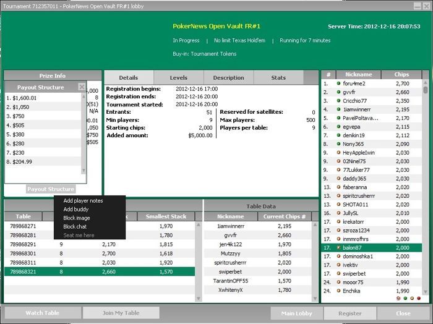Image resolution: width=433 pixels, height=324 pixels.
Task: Go to Main Lobby
Action: pos(296,313)
